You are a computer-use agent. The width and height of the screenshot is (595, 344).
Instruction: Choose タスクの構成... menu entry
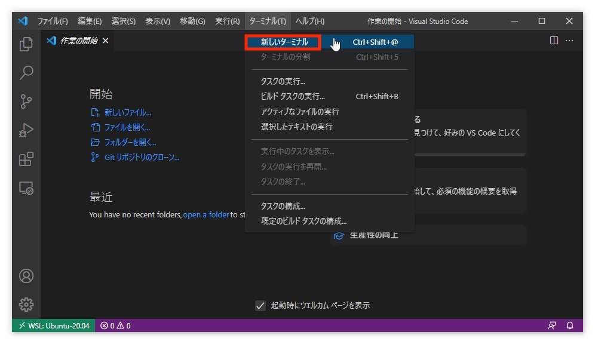(x=329, y=206)
